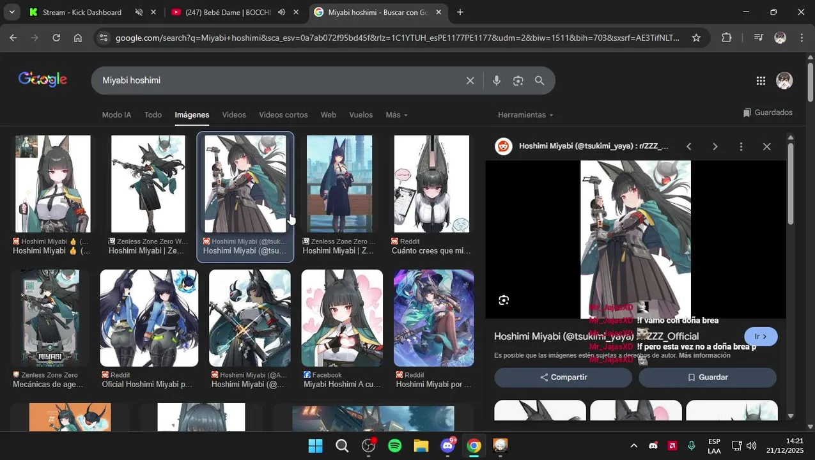Select the Todo search tab
Image resolution: width=815 pixels, height=460 pixels.
coord(153,115)
